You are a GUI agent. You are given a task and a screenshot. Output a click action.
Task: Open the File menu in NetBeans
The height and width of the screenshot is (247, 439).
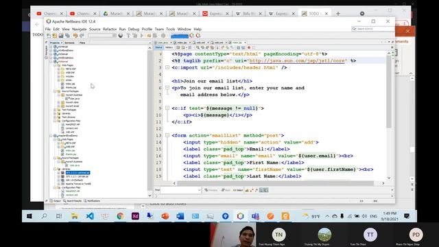[48, 29]
